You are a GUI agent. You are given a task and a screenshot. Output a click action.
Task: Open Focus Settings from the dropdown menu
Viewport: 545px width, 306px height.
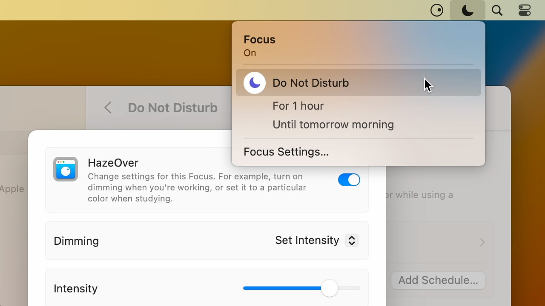(286, 152)
